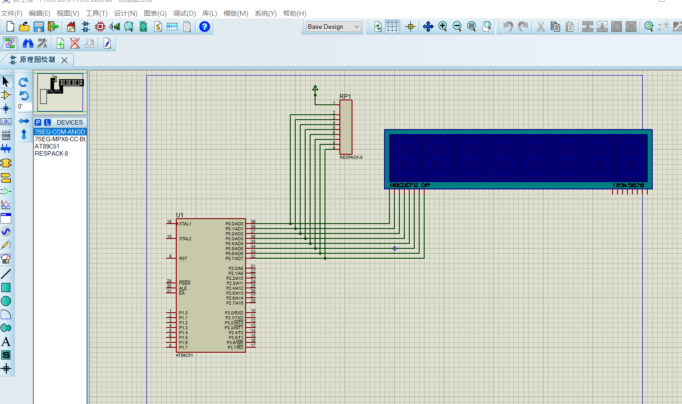Select 7SEG-COM-ANOD in devices list
Screen dimensions: 682x404
60,132
